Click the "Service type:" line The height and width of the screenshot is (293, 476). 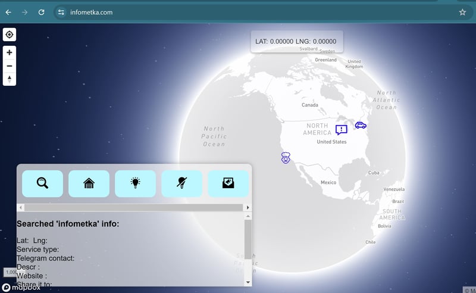click(37, 250)
